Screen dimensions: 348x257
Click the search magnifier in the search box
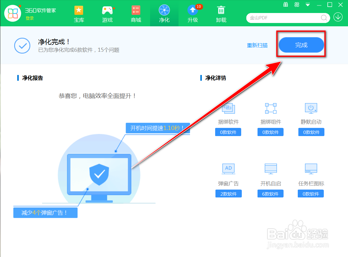pos(323,18)
